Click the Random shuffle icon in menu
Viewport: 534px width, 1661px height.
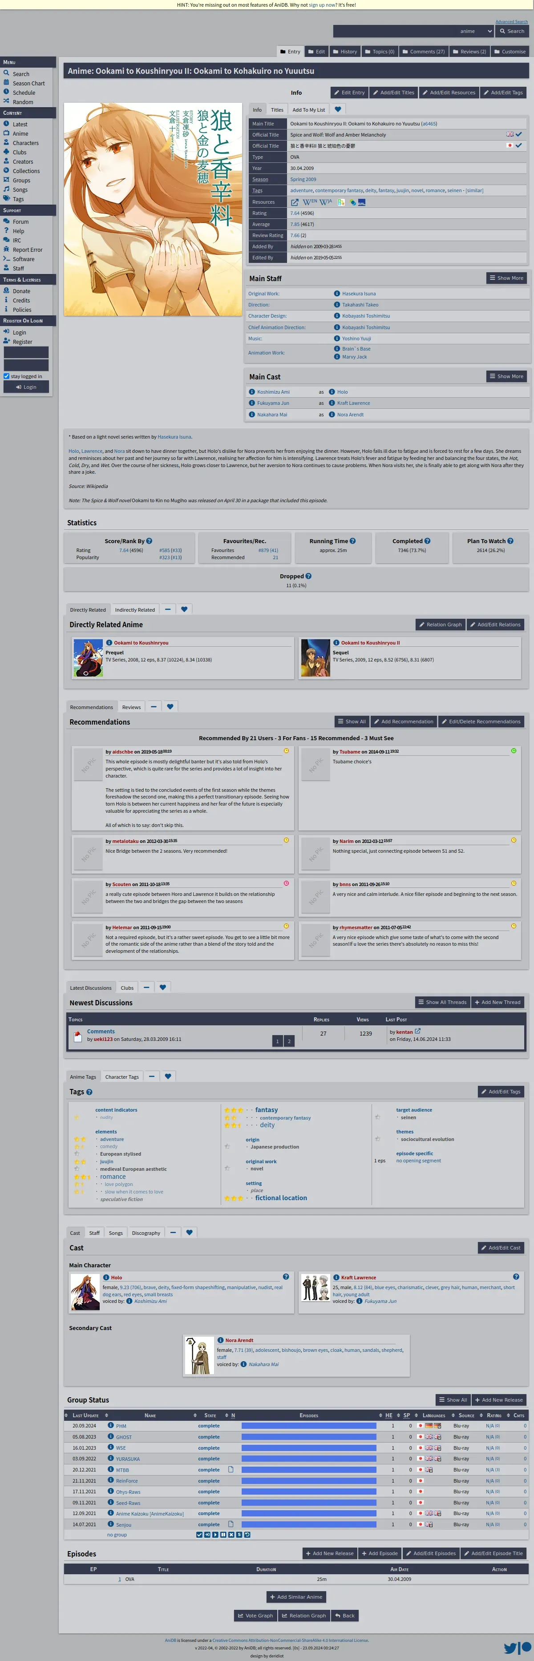pyautogui.click(x=6, y=101)
